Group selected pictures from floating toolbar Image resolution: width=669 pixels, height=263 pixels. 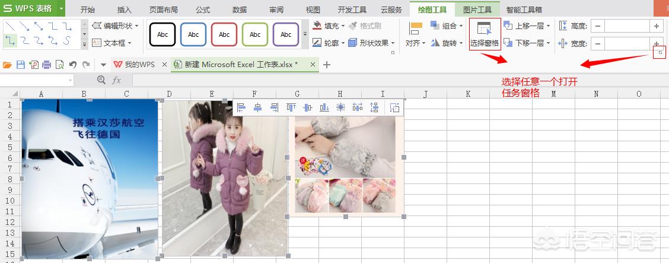394,107
